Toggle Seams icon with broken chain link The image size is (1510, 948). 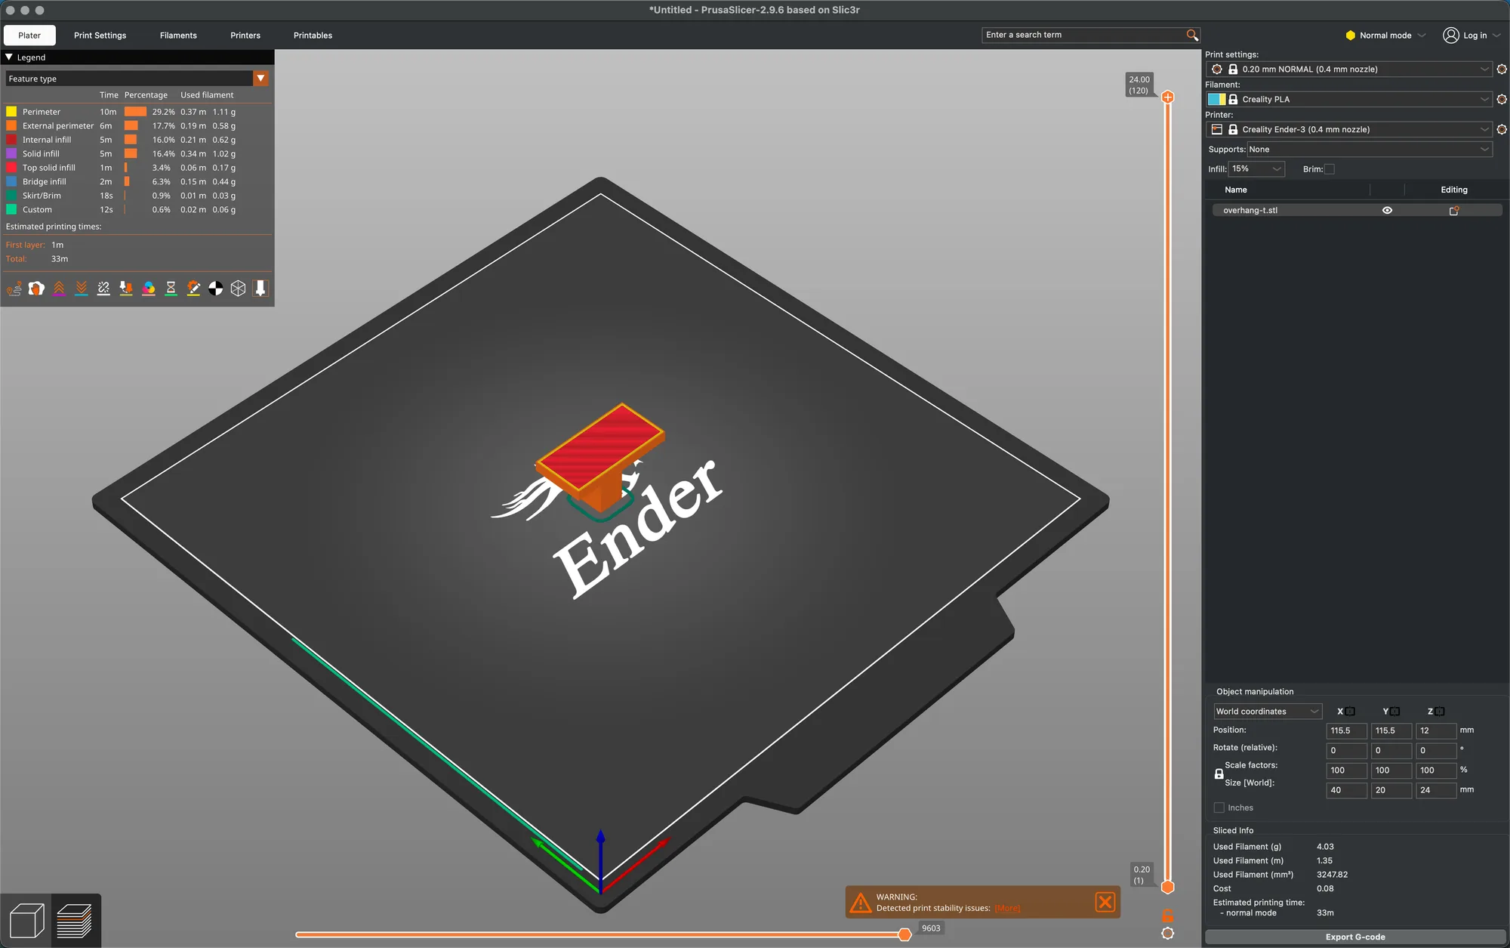click(103, 289)
